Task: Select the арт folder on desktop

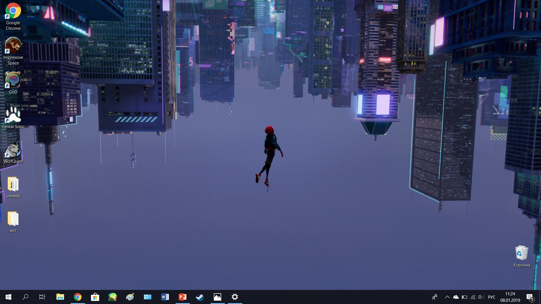Action: pos(13,222)
